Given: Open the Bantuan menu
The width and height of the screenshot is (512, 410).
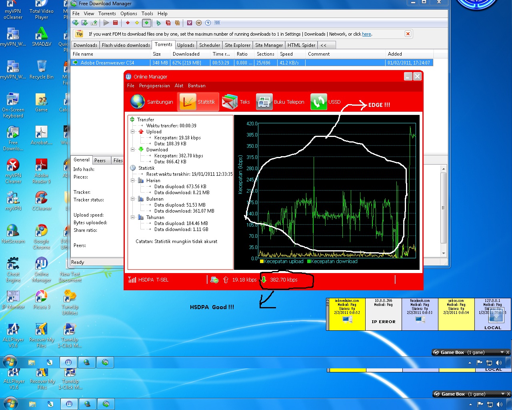Looking at the screenshot, I should [197, 86].
